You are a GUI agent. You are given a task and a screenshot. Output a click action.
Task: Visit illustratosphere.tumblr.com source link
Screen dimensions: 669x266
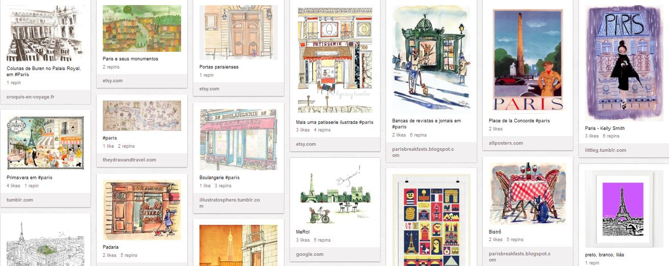pos(230,203)
